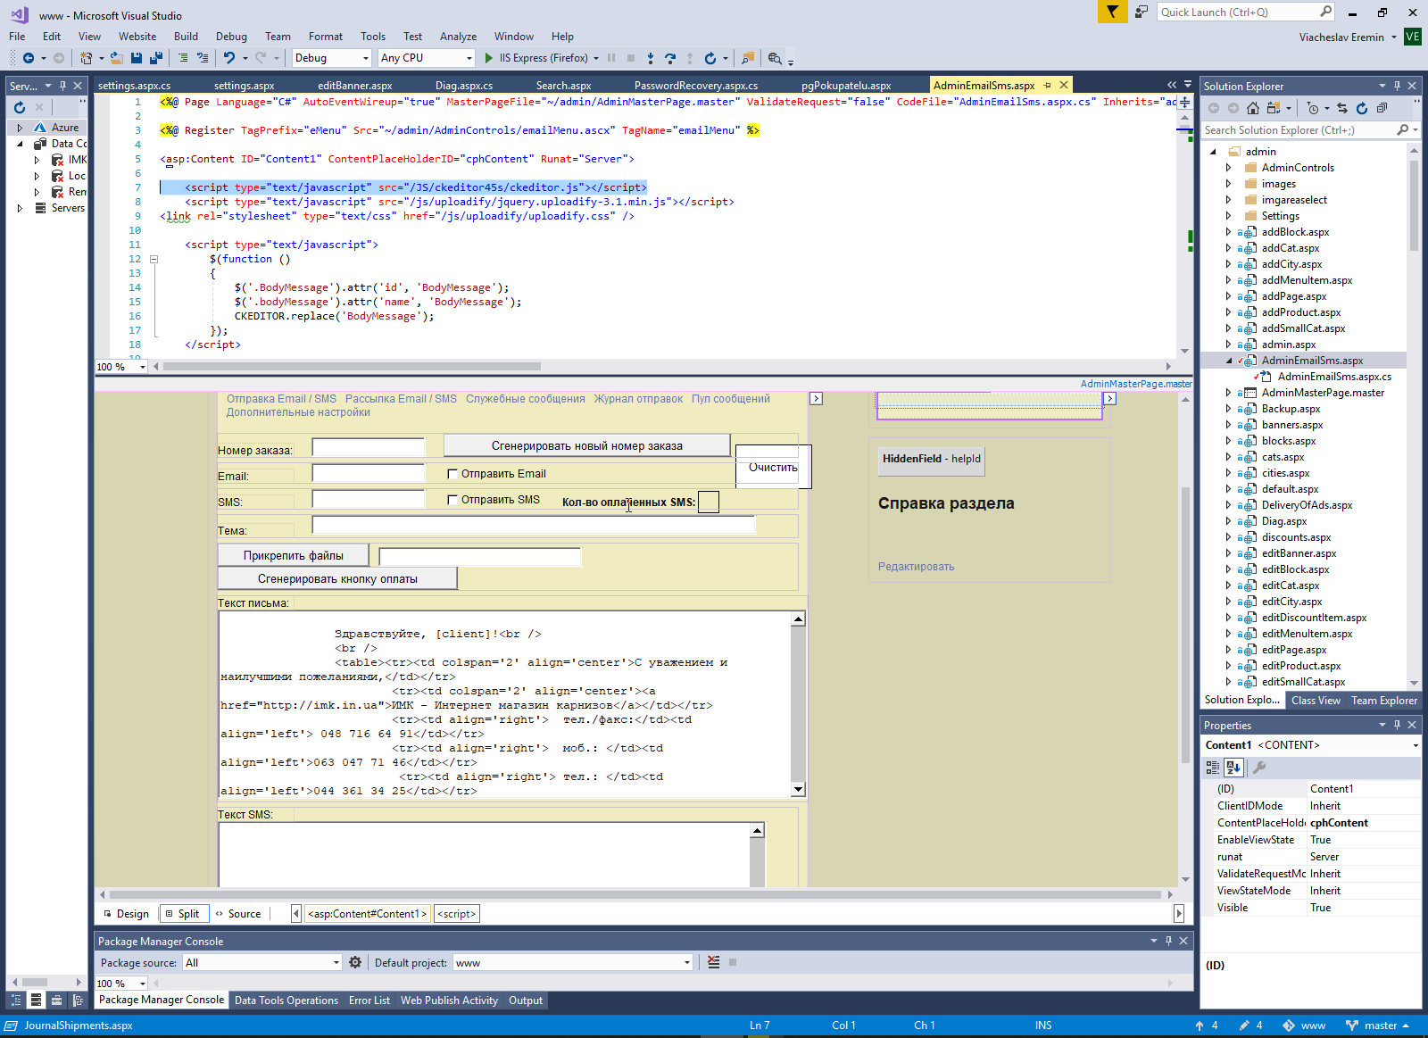Click the 'Редактировать' link

click(916, 567)
